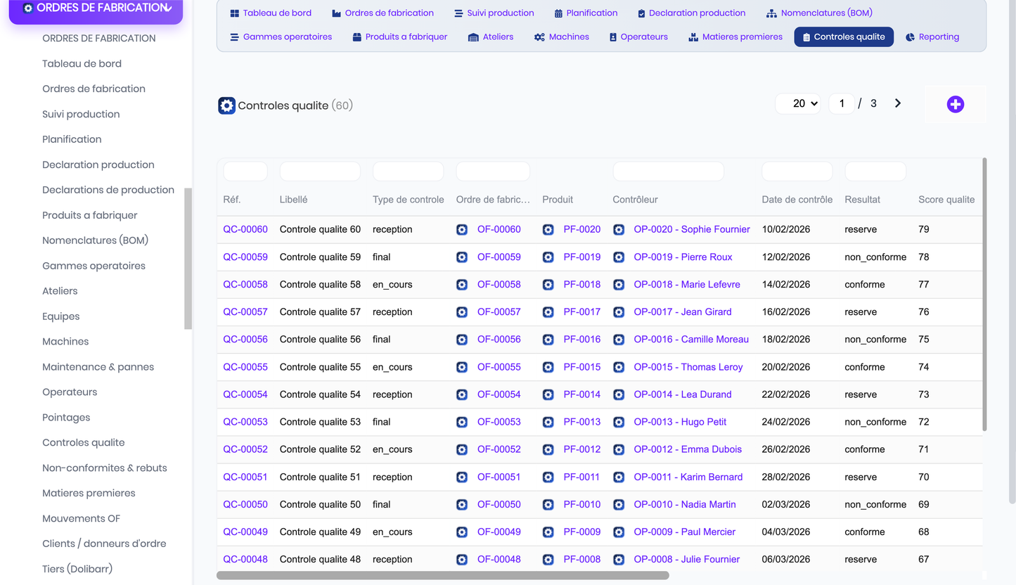Click the Matieres premieres boxes icon
The image size is (1016, 585).
(x=693, y=37)
